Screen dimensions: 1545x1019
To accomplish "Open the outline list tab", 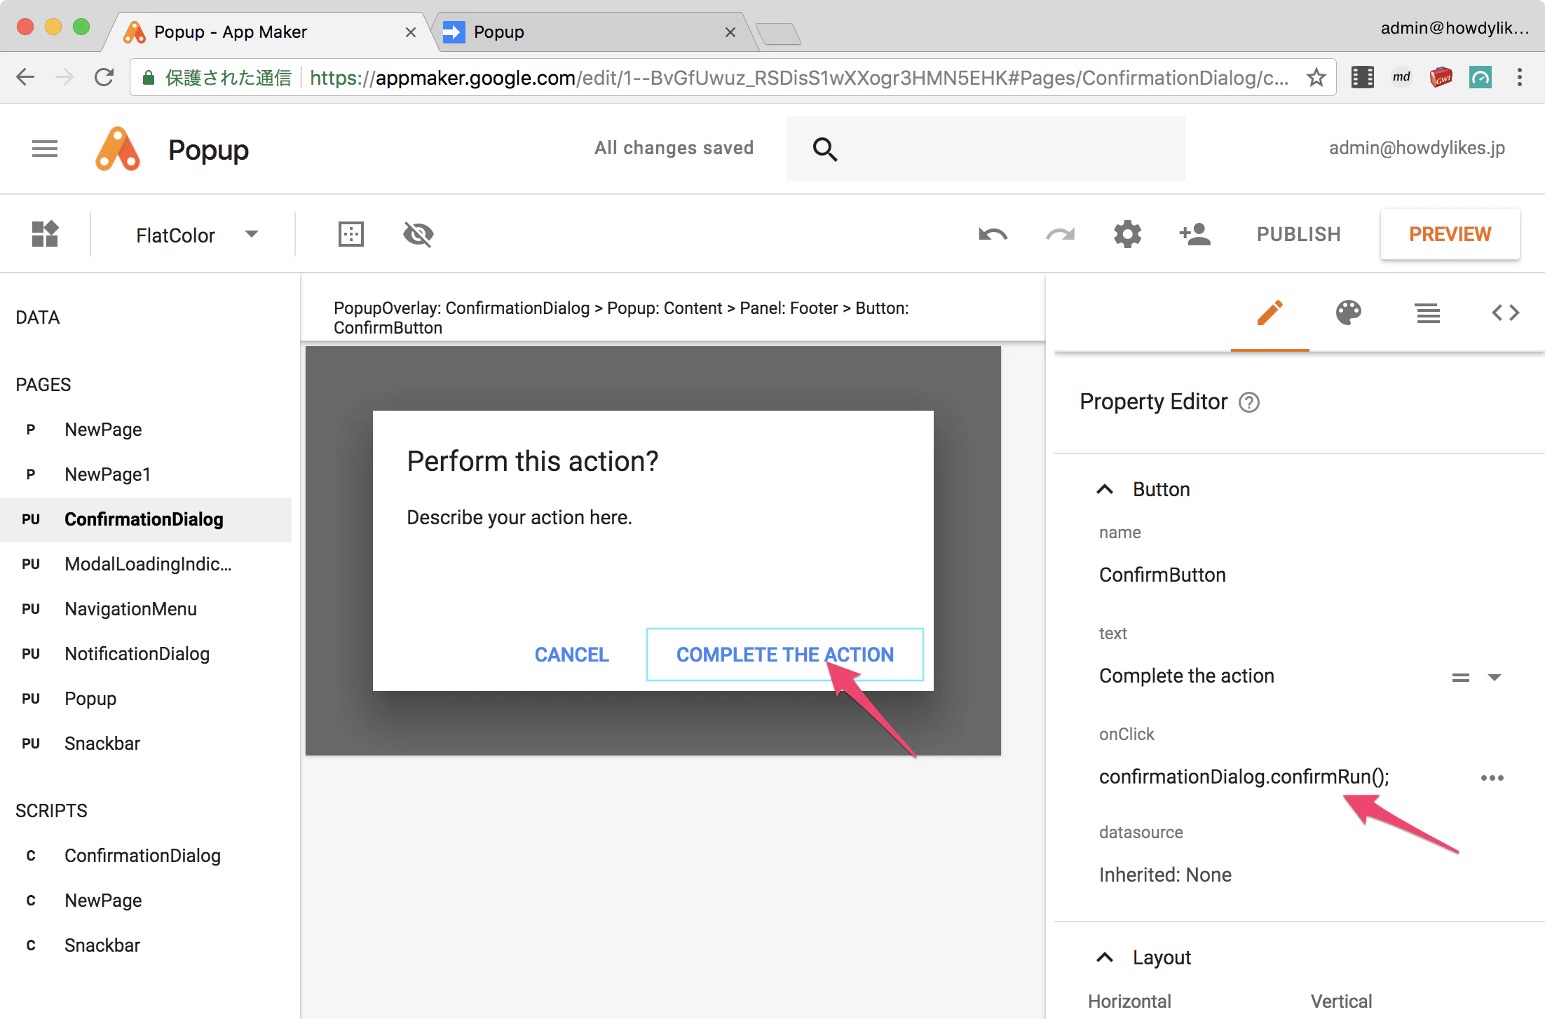I will (x=1427, y=313).
